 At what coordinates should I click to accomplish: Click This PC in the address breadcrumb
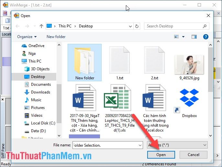click(x=65, y=26)
